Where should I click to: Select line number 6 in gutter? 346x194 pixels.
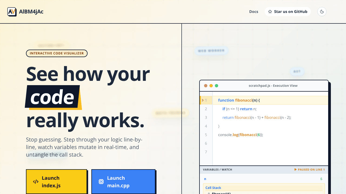coord(206,143)
